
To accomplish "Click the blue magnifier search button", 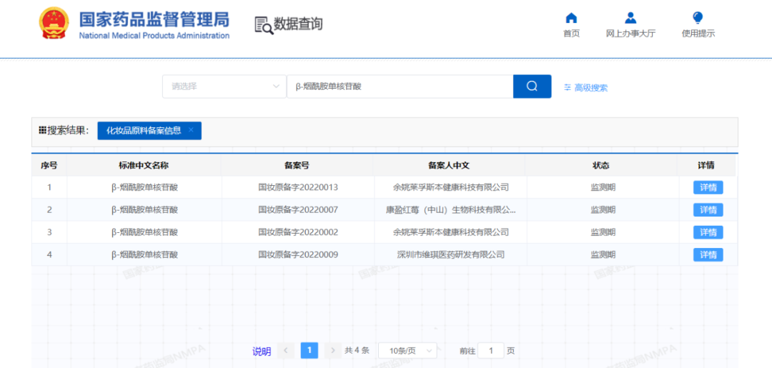I will coord(532,86).
